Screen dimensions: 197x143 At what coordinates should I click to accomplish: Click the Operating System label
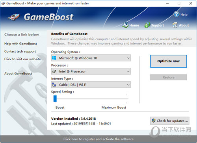pos(65,52)
